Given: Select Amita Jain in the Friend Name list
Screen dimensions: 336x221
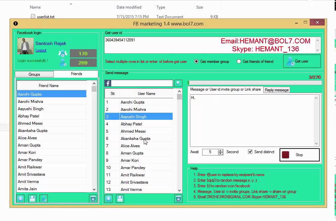Looking at the screenshot, I should point(51,189).
